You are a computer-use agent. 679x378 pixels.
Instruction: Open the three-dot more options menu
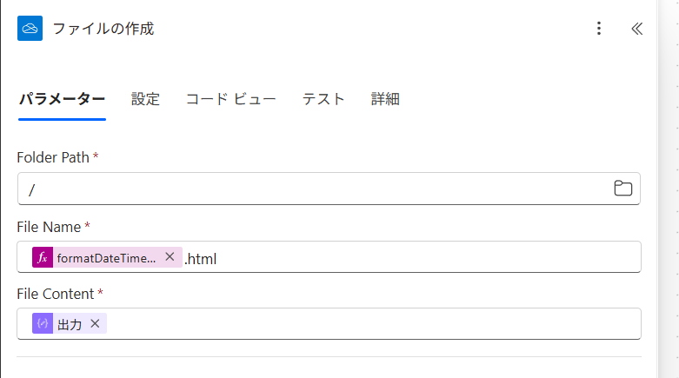(x=598, y=29)
